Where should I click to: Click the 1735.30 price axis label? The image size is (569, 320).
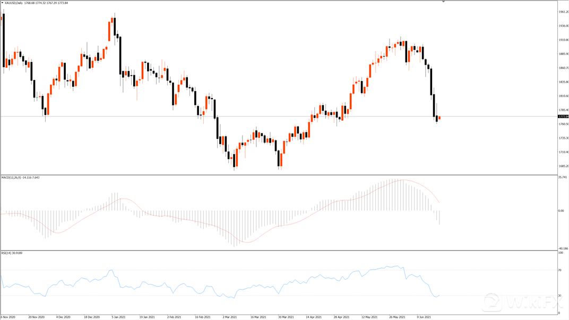tap(564, 138)
